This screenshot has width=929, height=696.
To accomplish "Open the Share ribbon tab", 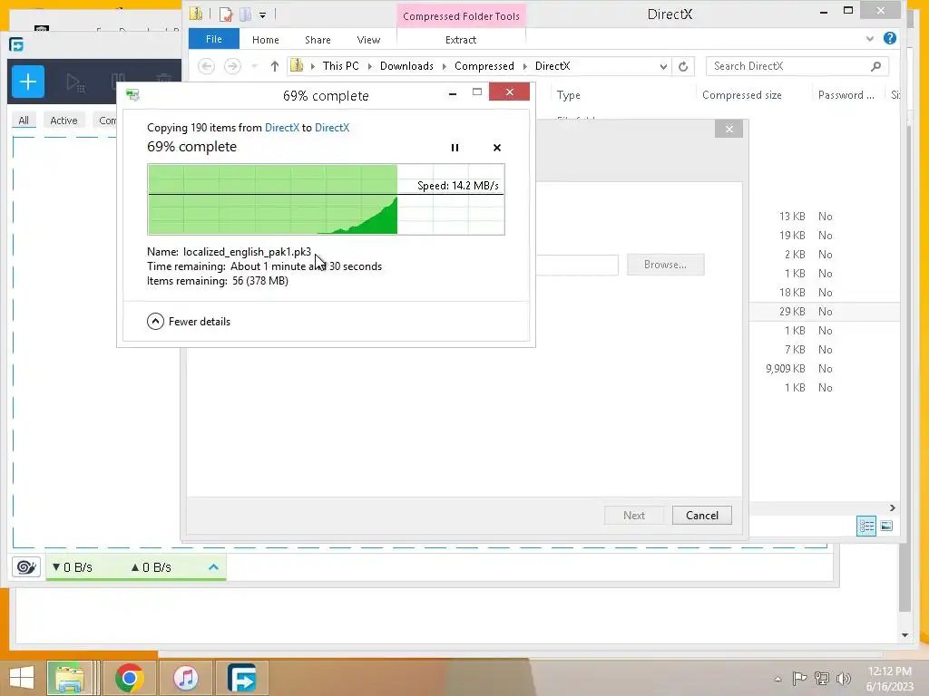I will [x=318, y=40].
